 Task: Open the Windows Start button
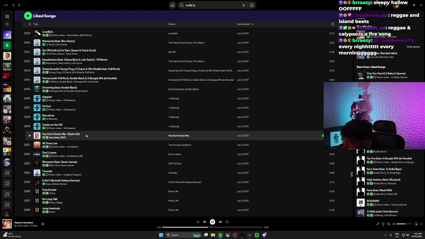[x=161, y=235]
